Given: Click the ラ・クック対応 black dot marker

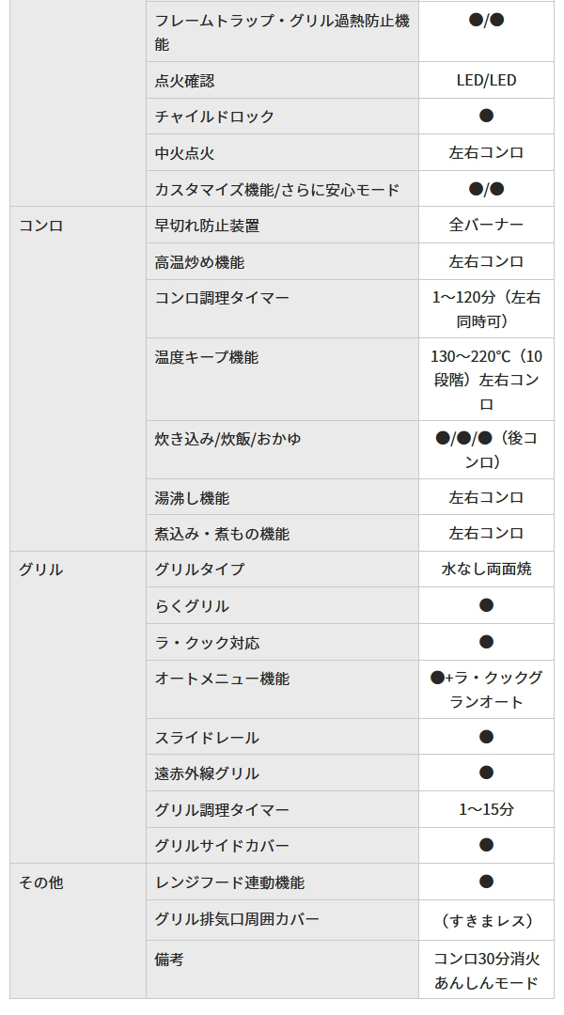Looking at the screenshot, I should 486,642.
